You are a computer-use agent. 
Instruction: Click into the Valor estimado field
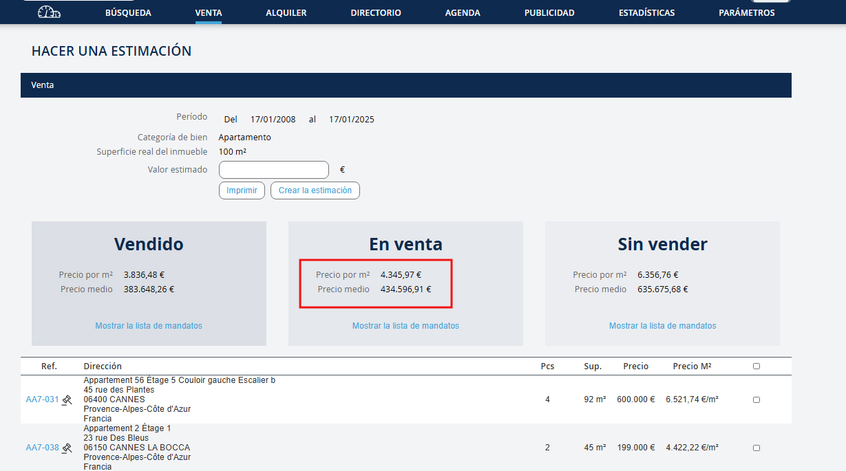273,170
